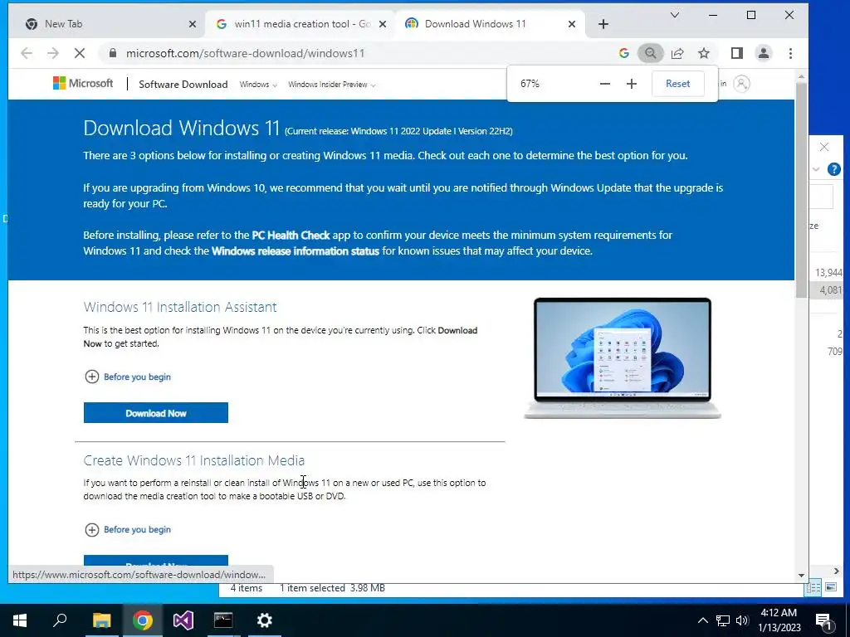Show hidden system tray icons
This screenshot has height=637, width=850.
click(702, 620)
